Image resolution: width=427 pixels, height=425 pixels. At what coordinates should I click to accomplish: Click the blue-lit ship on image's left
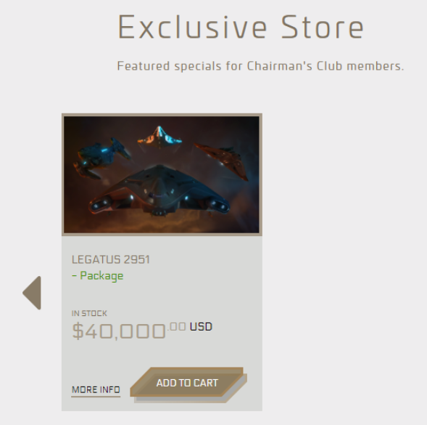tap(101, 158)
